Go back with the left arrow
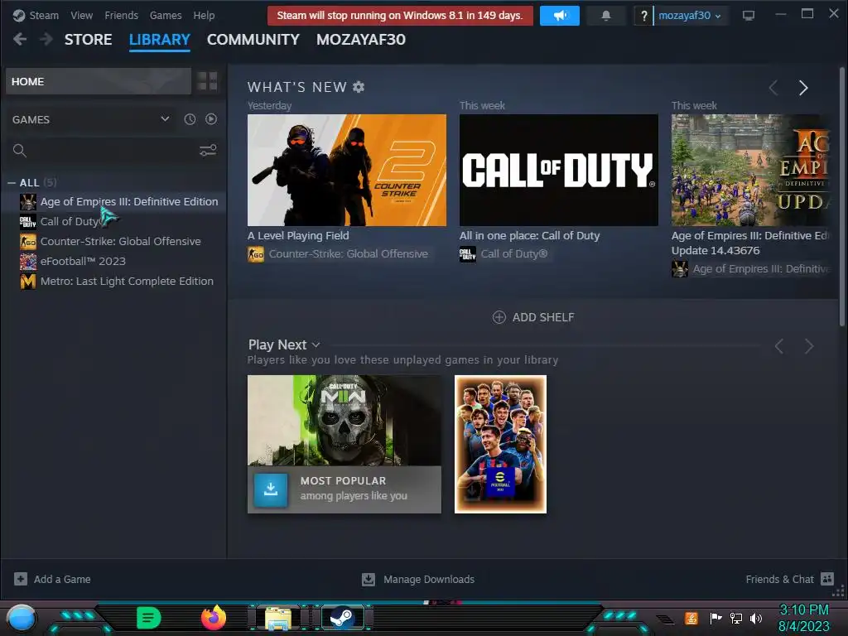 [20, 39]
